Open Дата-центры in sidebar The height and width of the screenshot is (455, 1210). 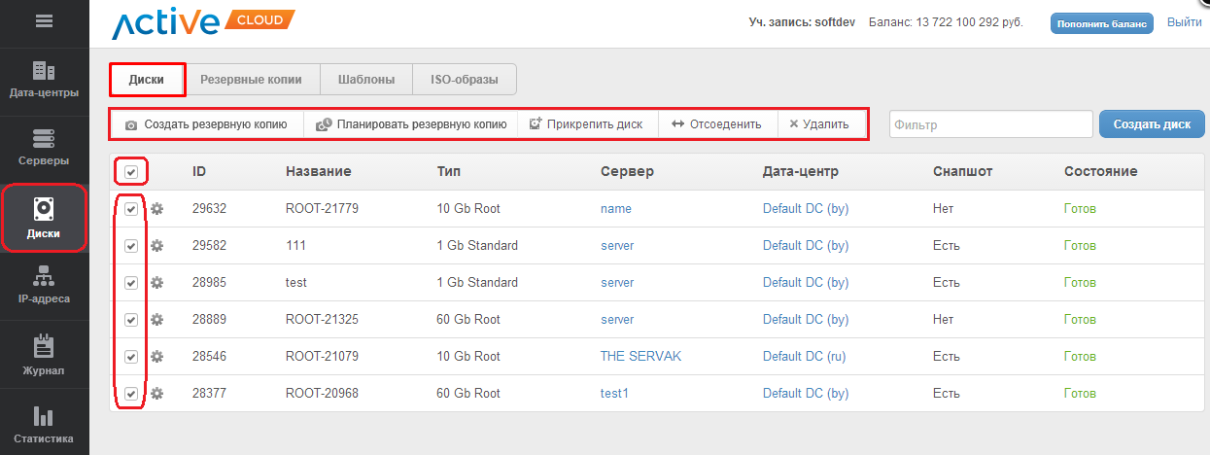coord(44,71)
